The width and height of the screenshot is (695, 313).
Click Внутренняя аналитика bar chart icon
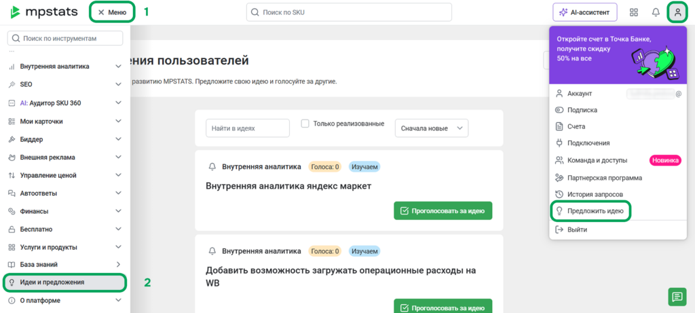coord(12,67)
